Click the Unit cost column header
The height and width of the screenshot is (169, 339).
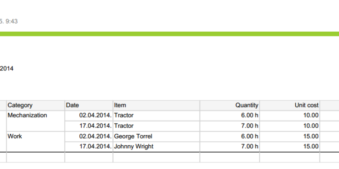290,106
